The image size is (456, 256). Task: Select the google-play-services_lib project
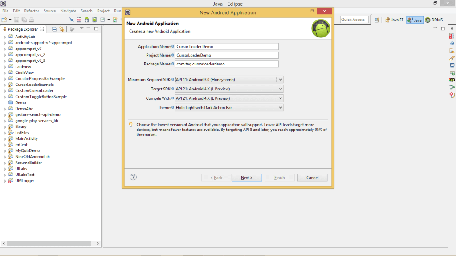[x=37, y=121]
